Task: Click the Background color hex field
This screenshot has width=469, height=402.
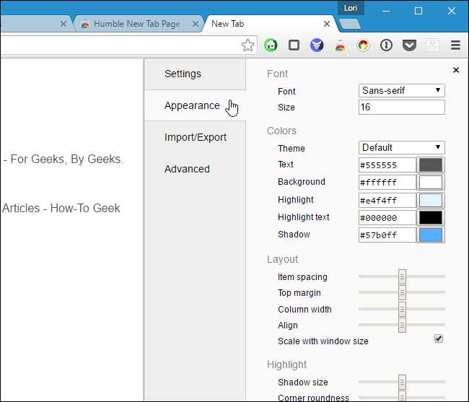Action: 387,183
